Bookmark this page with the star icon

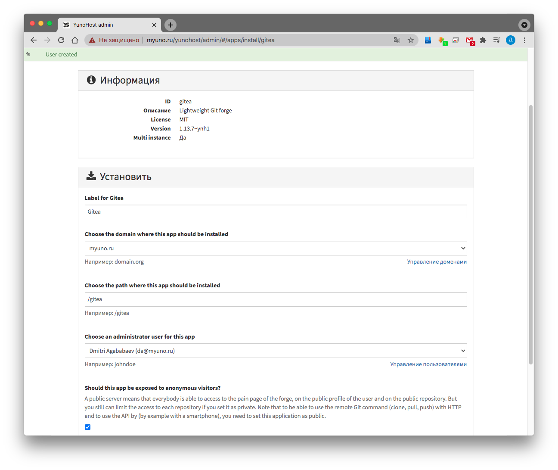pyautogui.click(x=411, y=40)
